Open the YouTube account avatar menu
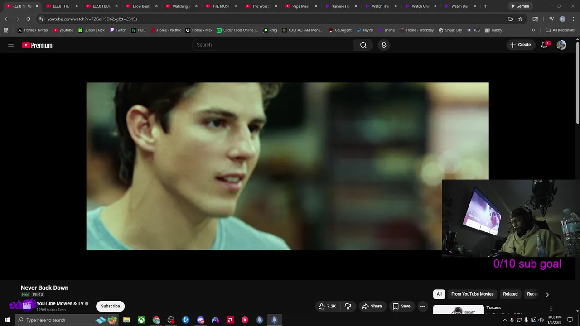The image size is (580, 326). point(561,45)
